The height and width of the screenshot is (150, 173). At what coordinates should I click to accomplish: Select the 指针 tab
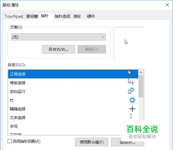pos(46,16)
